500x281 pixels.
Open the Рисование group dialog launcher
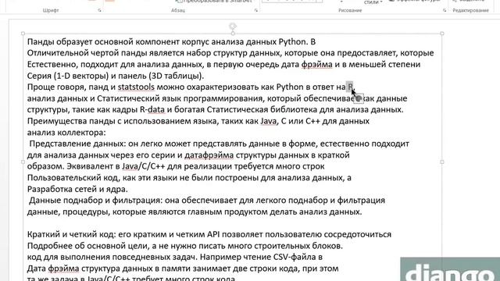click(445, 10)
